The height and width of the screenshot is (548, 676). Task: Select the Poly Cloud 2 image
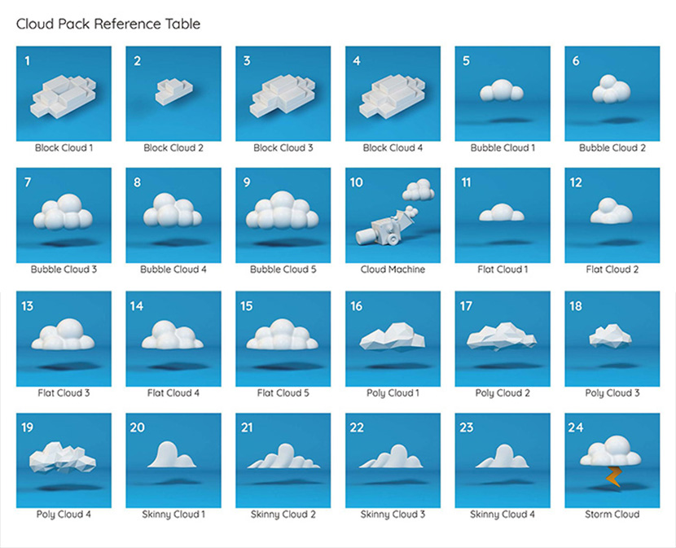click(503, 339)
